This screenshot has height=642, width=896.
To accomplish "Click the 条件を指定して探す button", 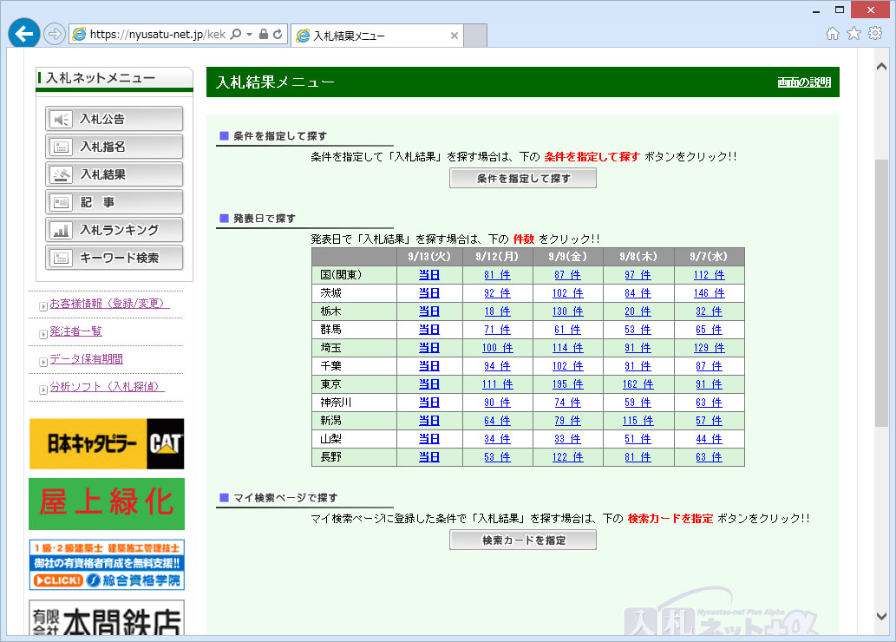I will (523, 179).
